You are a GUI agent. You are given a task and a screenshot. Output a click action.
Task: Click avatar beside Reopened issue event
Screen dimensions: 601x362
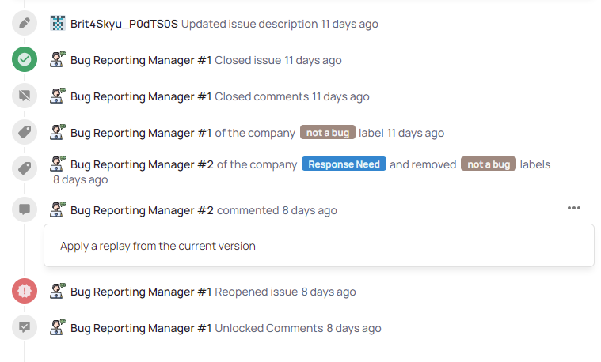[x=57, y=292]
